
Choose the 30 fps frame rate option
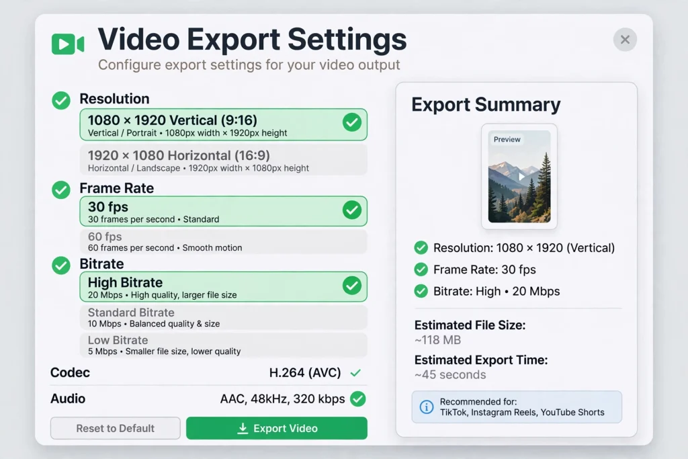(223, 211)
